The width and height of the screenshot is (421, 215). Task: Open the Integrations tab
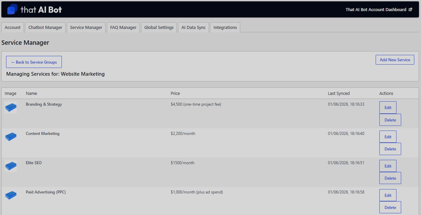225,27
